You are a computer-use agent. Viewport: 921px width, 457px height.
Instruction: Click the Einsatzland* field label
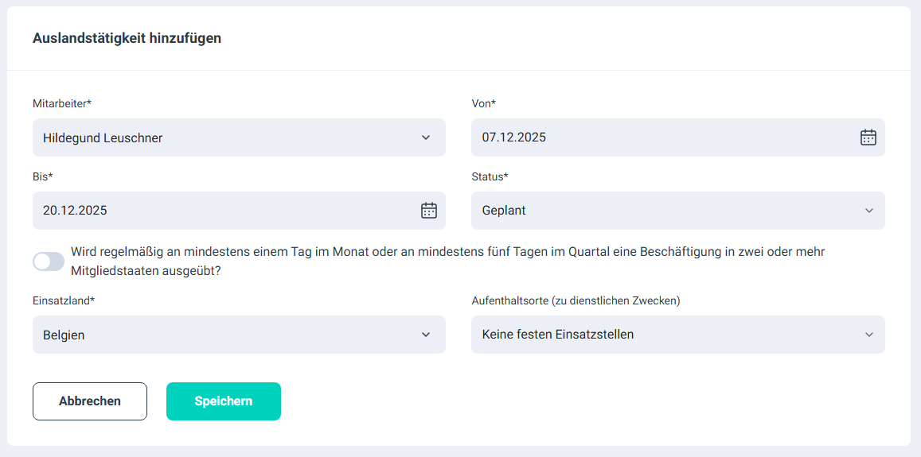pos(64,300)
